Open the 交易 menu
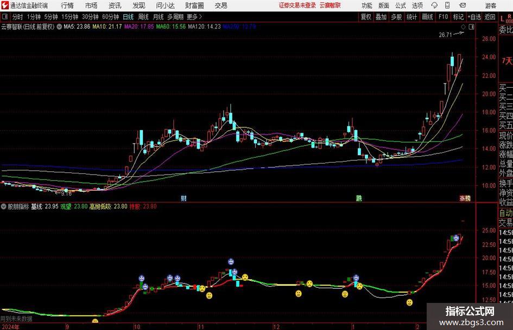This screenshot has width=513, height=330. click(221, 5)
